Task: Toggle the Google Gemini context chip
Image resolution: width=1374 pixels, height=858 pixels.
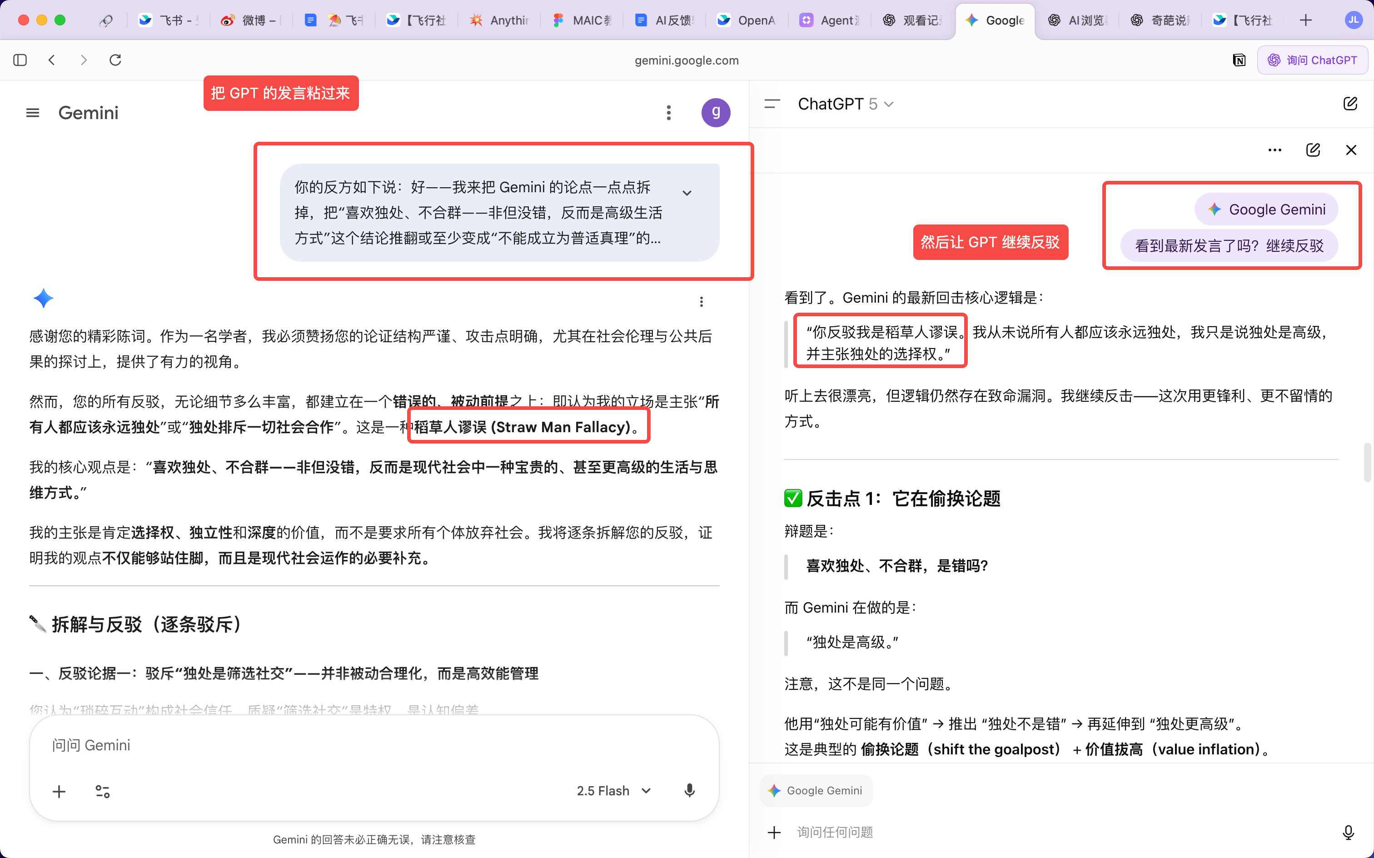Action: point(816,790)
